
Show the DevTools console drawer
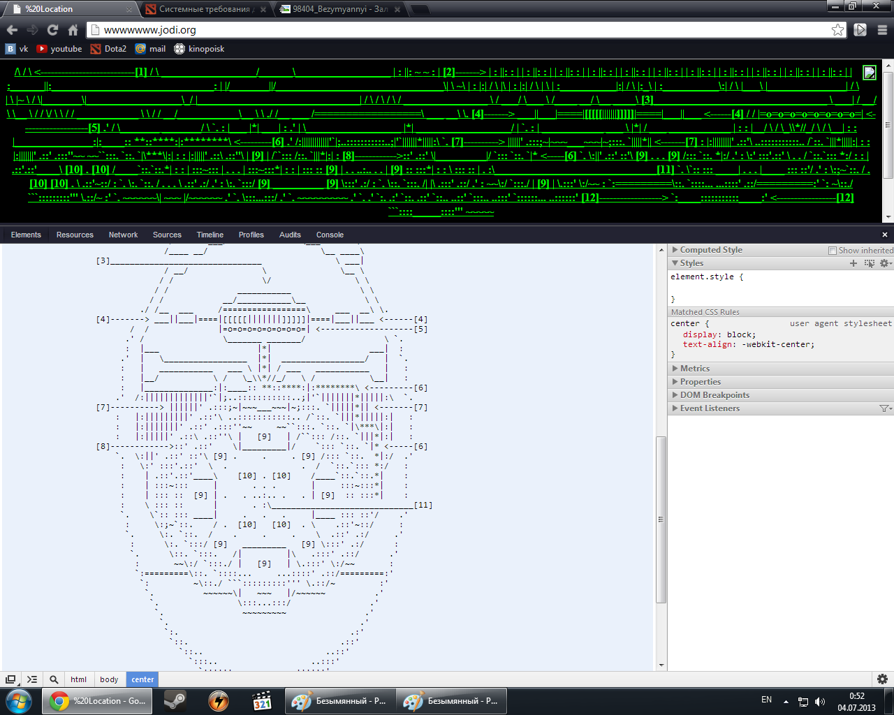tap(32, 679)
